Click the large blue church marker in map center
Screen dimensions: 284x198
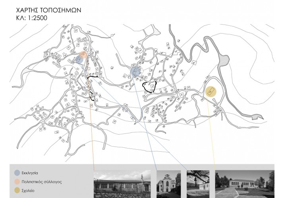pos(135,71)
